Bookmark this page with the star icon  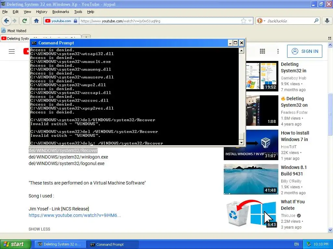point(243,21)
